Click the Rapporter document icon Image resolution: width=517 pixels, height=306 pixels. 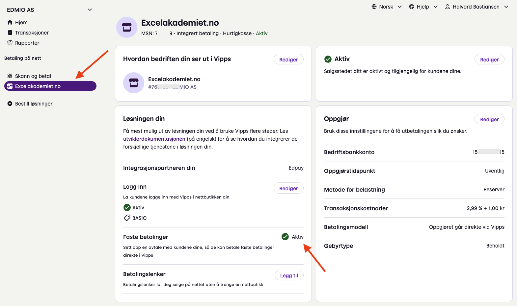click(x=10, y=43)
